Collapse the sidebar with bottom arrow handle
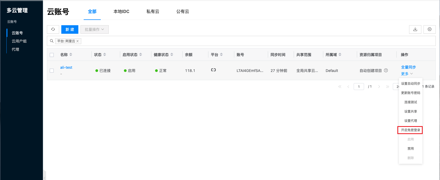 pos(45,178)
